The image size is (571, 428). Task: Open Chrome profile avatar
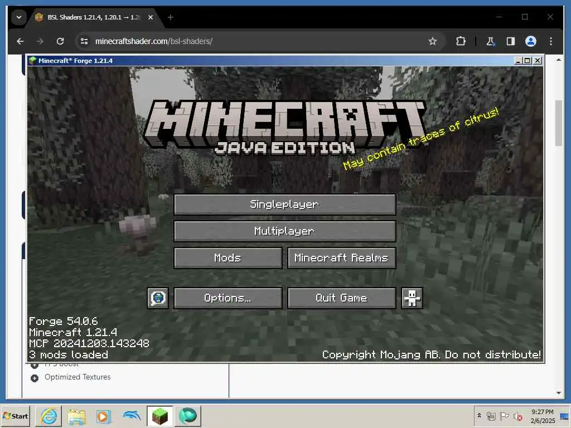[531, 41]
